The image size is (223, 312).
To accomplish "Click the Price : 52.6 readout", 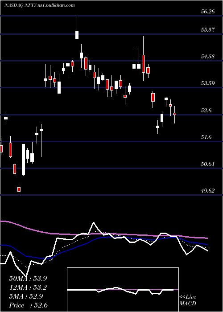I will pos(28,305).
